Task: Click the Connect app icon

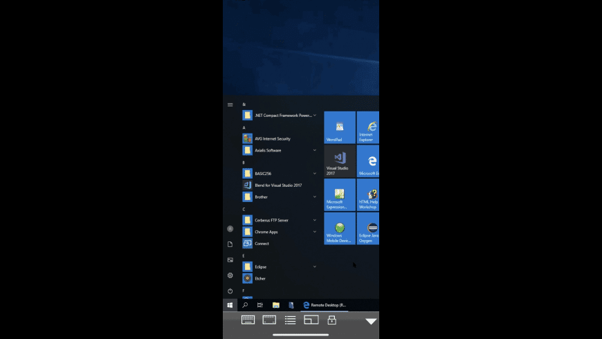Action: (247, 244)
